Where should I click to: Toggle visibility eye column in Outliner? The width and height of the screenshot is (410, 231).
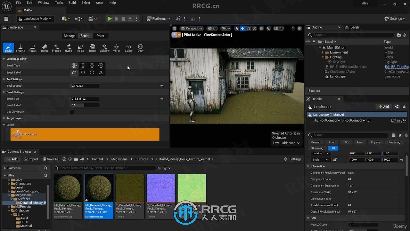pyautogui.click(x=308, y=42)
